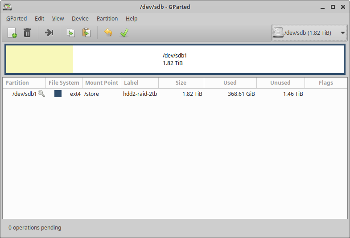Click the Label column header
This screenshot has width=350, height=238.
(140, 83)
